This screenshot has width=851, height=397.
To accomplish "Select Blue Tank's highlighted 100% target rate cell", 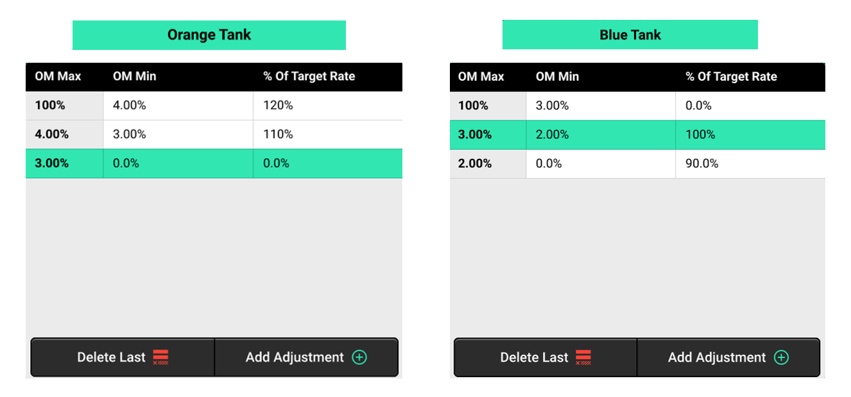I will tap(700, 134).
